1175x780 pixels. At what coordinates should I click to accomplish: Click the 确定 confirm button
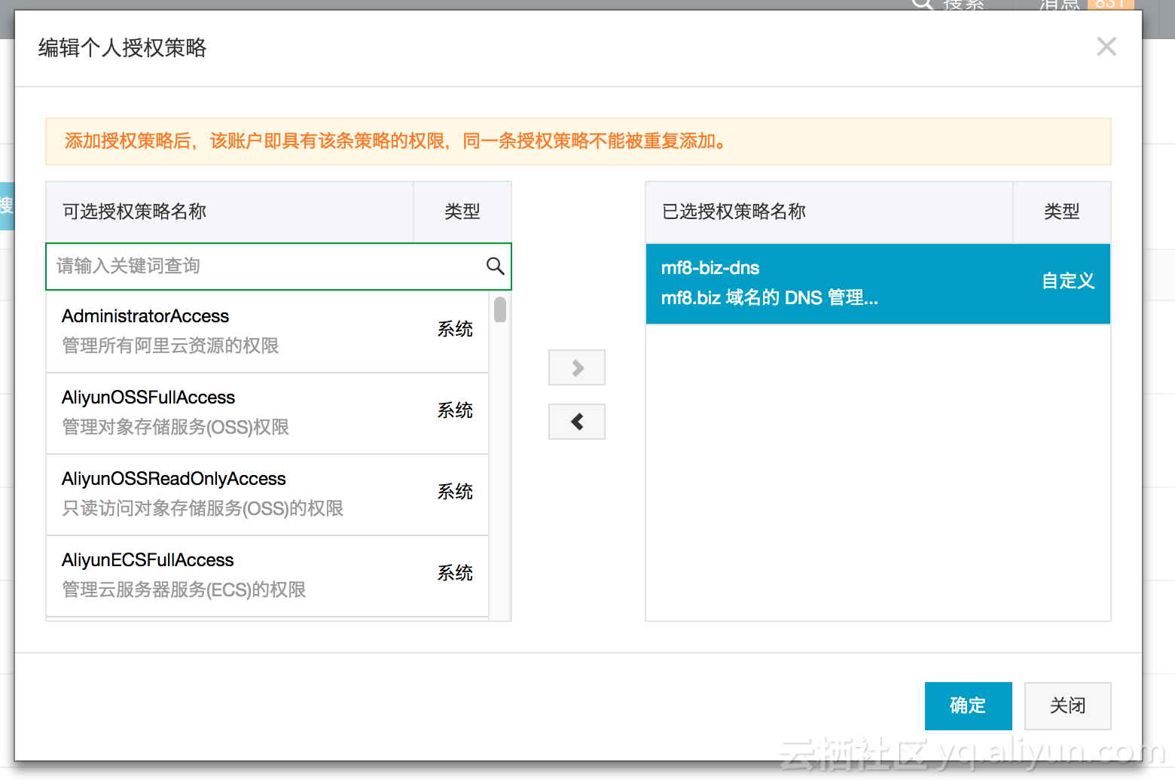968,705
